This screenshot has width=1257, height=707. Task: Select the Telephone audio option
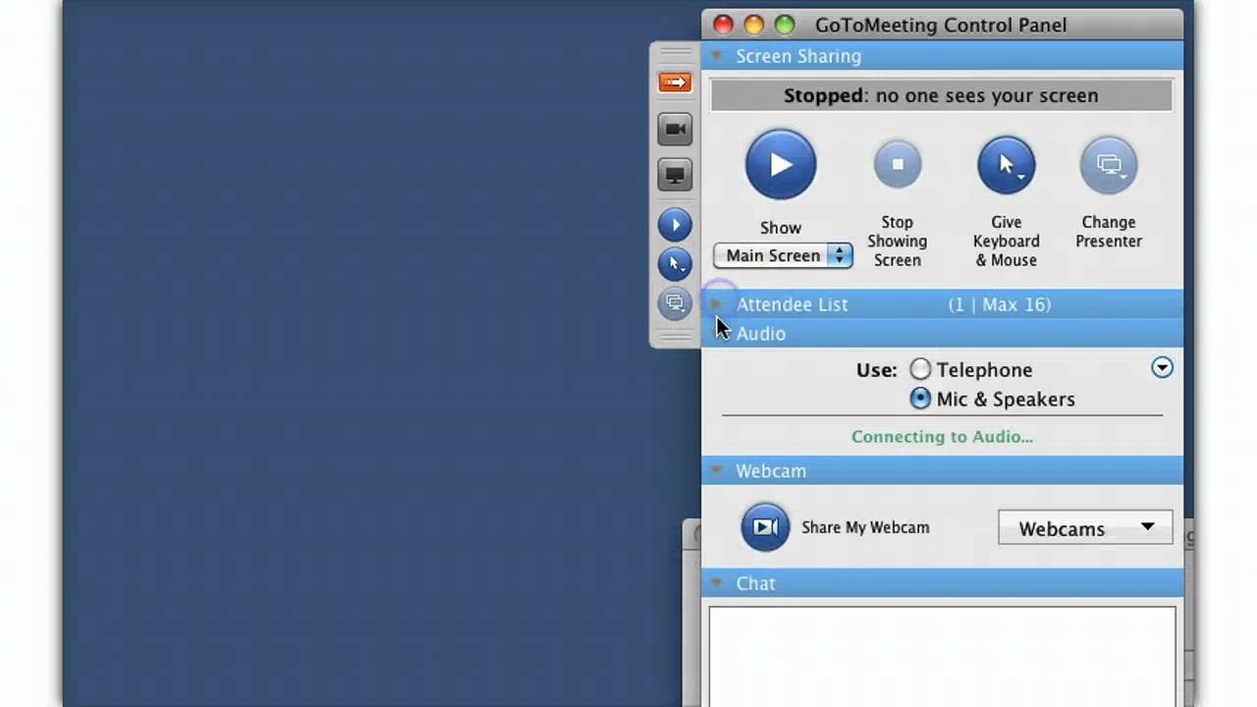pos(920,370)
